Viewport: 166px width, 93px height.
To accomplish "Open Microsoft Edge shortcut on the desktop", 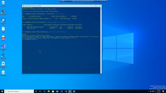I will pos(3,21).
